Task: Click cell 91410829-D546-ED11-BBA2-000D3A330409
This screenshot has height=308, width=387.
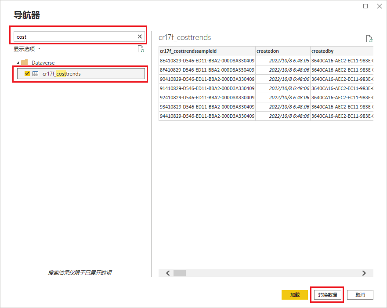Action: (207, 88)
